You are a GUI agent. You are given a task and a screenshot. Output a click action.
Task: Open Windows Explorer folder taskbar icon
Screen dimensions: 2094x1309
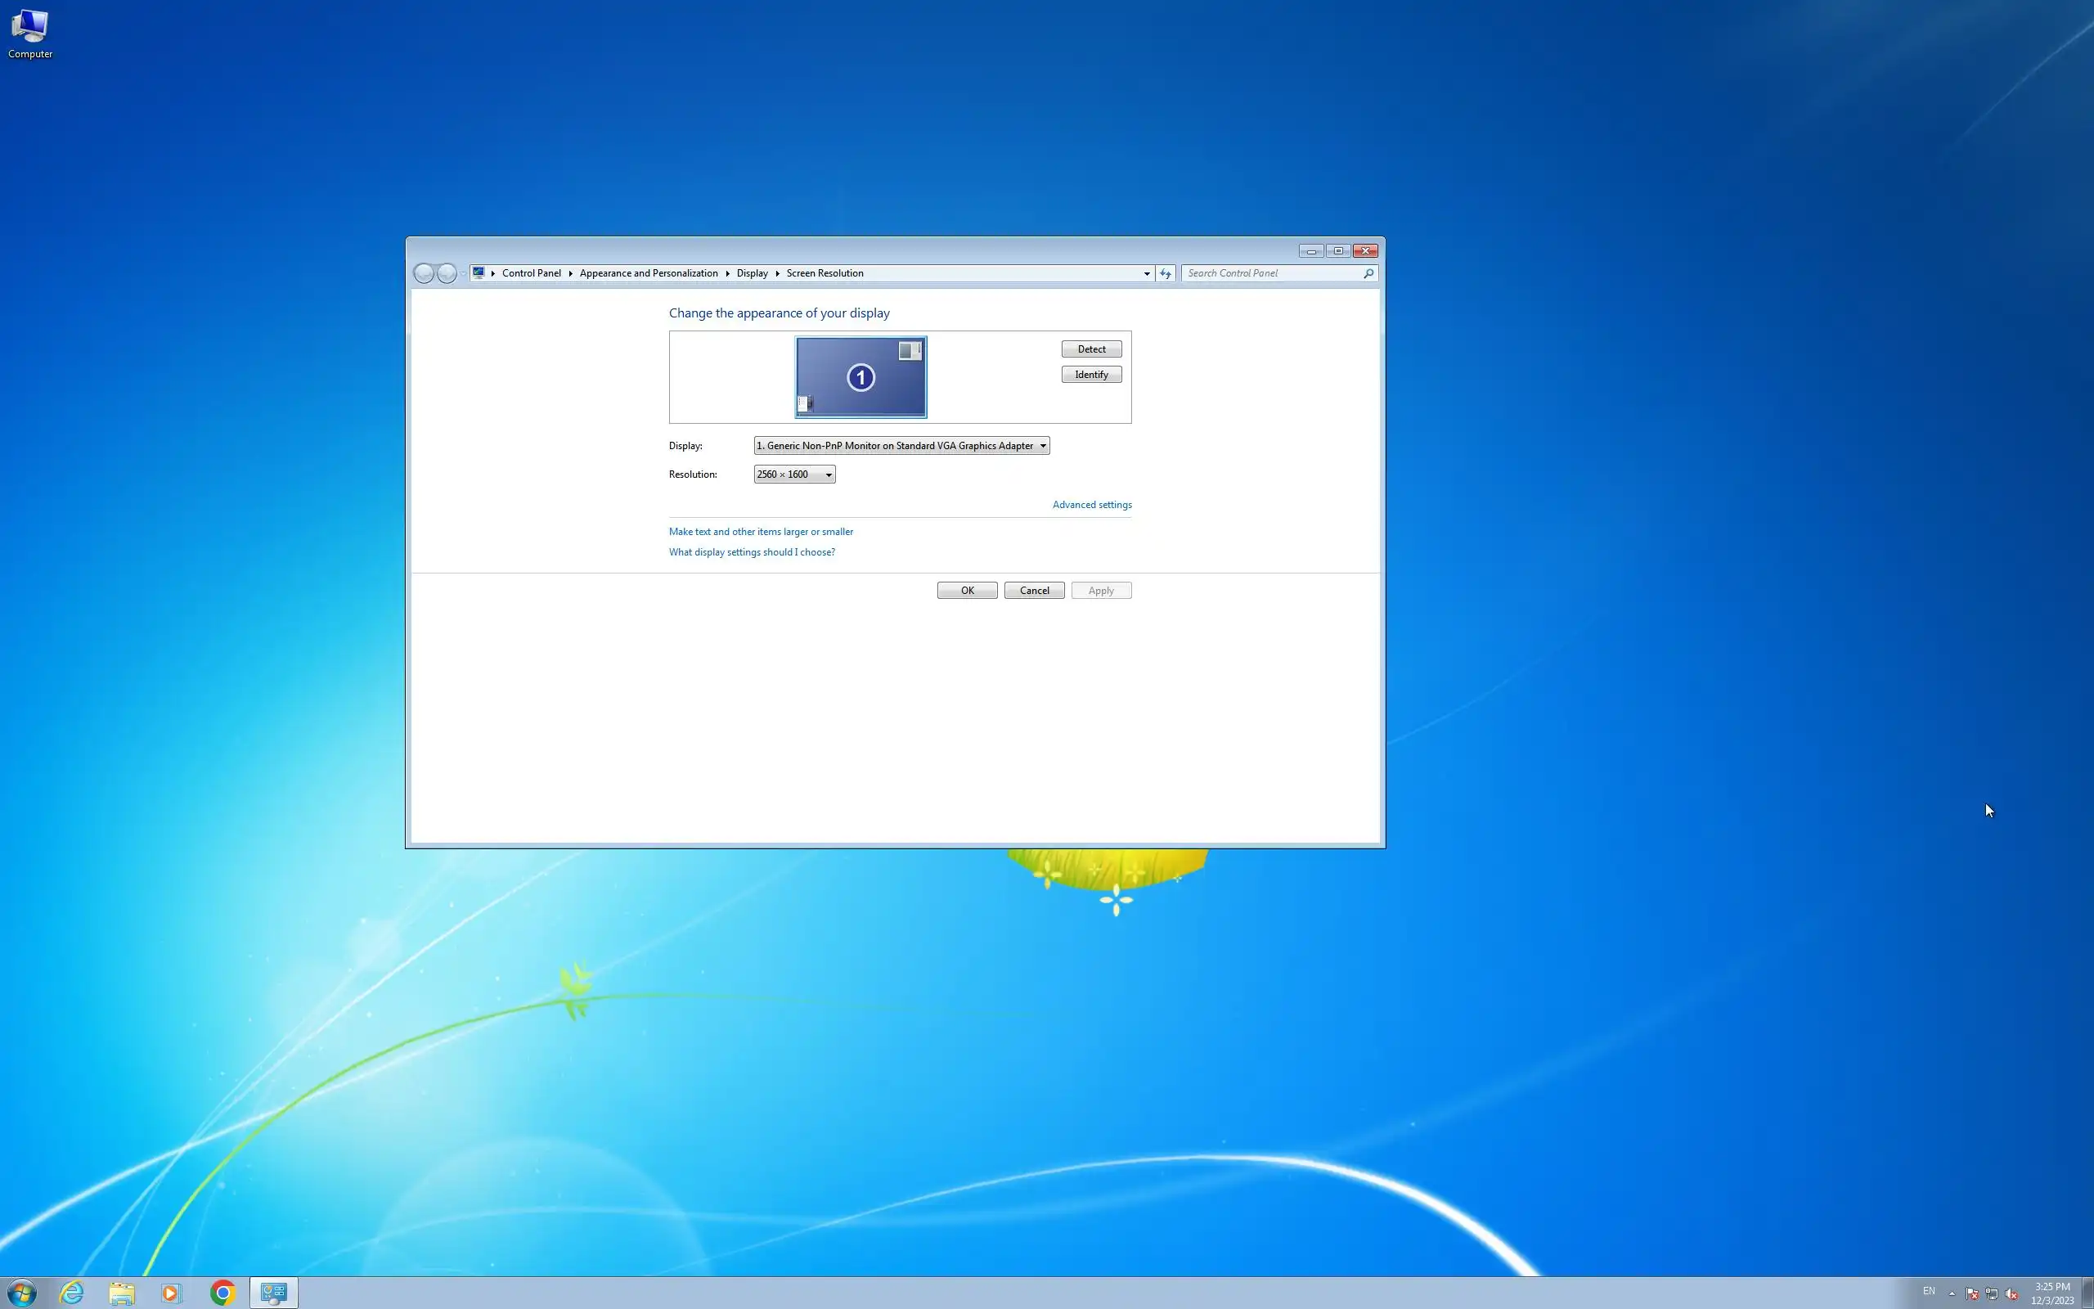click(x=122, y=1293)
